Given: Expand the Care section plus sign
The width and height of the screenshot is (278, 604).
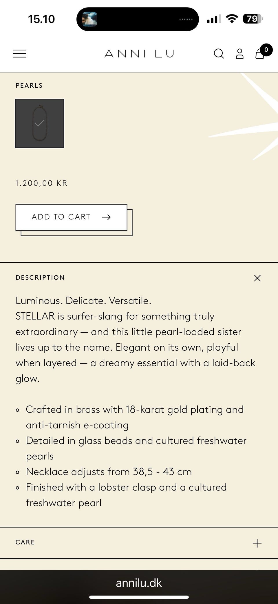Looking at the screenshot, I should [257, 543].
